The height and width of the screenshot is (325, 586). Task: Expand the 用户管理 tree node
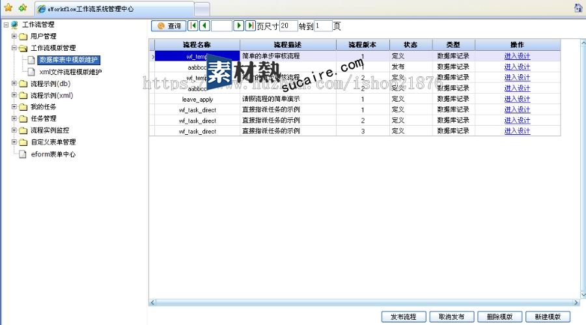click(14, 36)
